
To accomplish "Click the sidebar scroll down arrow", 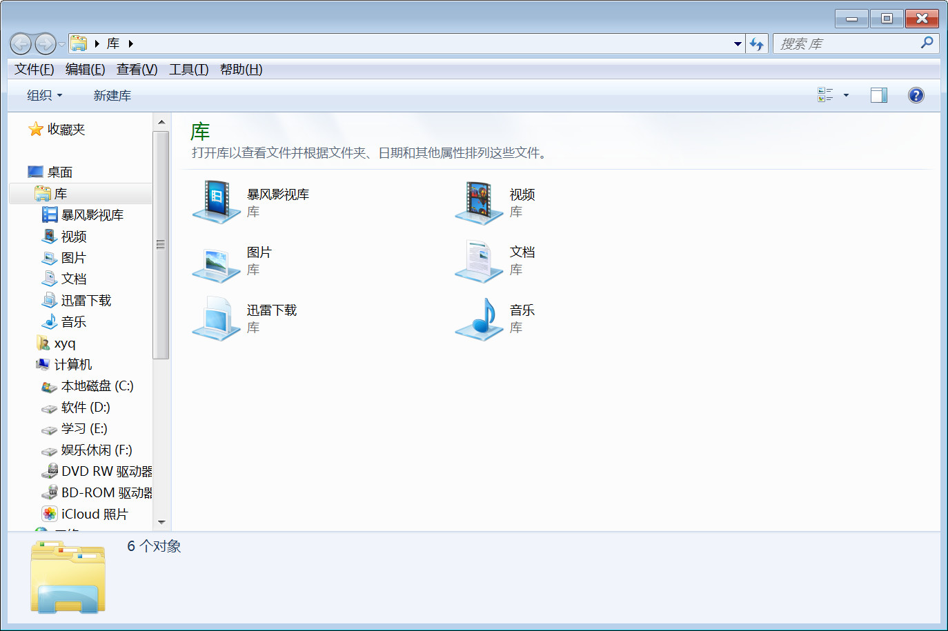I will pos(161,523).
